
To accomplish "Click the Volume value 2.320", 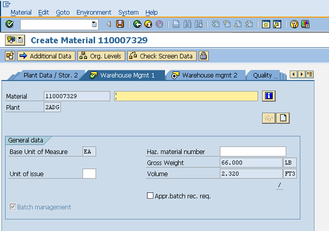I will click(251, 174).
